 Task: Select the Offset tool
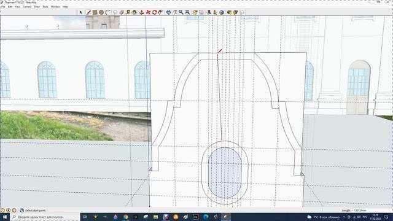tap(161, 12)
